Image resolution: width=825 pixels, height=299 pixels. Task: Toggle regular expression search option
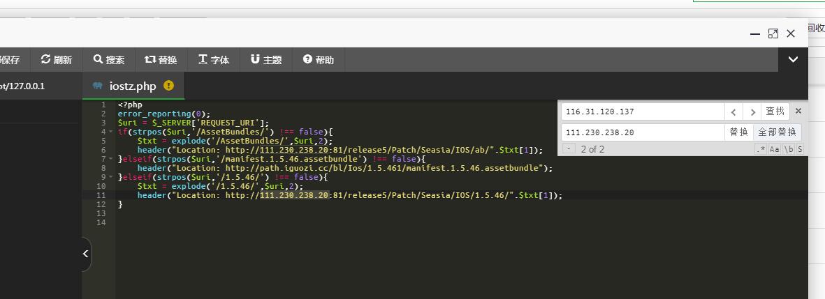coord(761,149)
